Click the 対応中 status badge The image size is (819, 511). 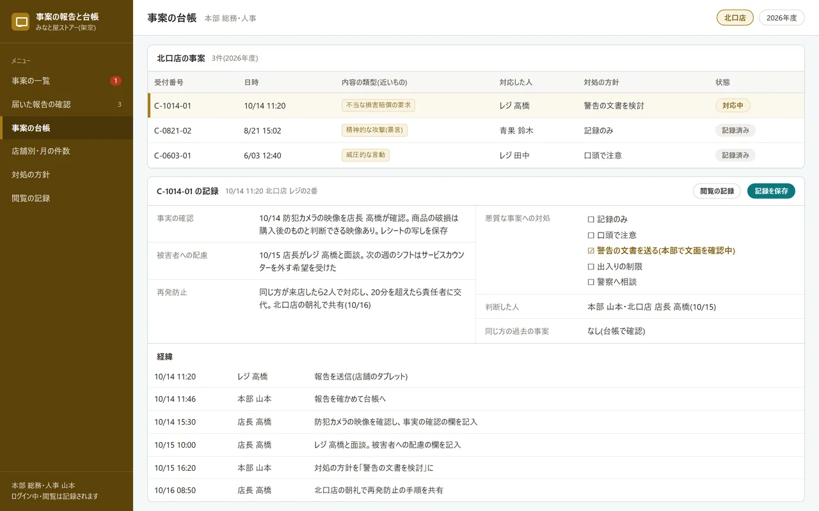(733, 105)
